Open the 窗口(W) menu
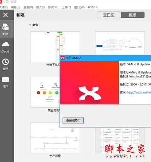The height and width of the screenshot is (162, 151). 79,7
